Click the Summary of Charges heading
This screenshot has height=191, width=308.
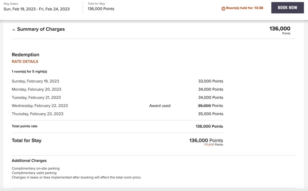click(x=41, y=29)
